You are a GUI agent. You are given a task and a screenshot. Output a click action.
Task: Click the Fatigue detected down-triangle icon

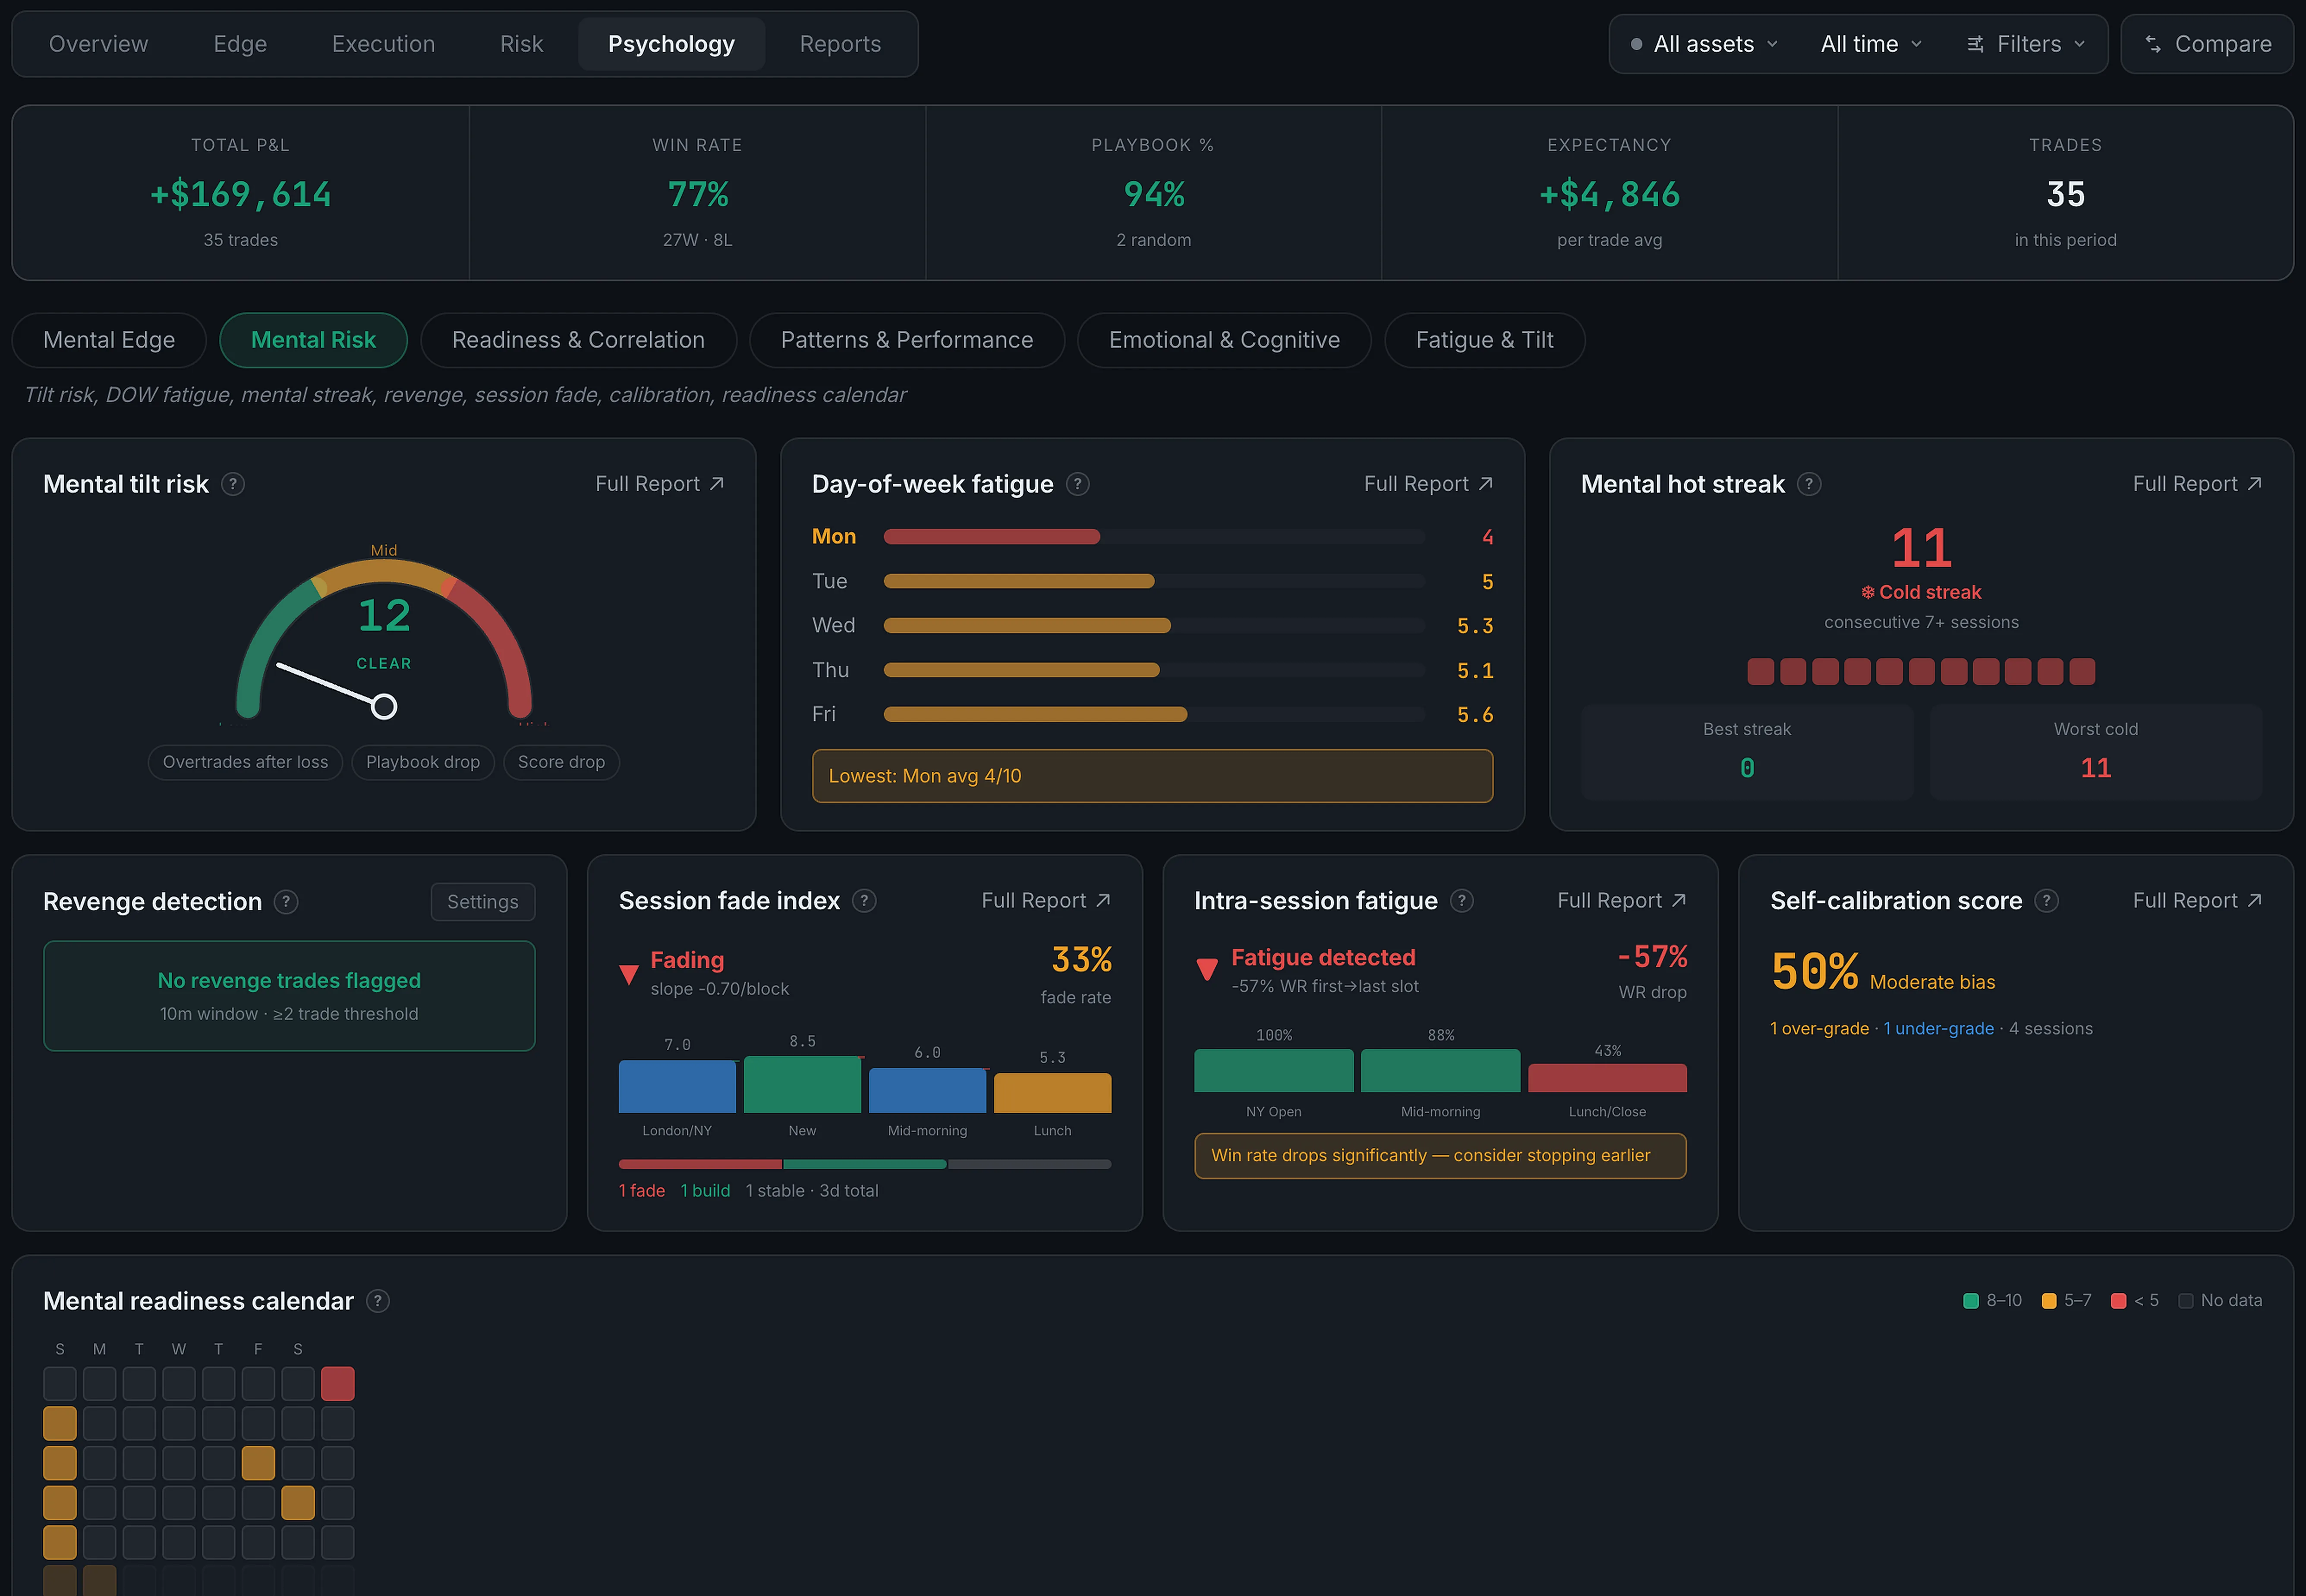point(1207,969)
